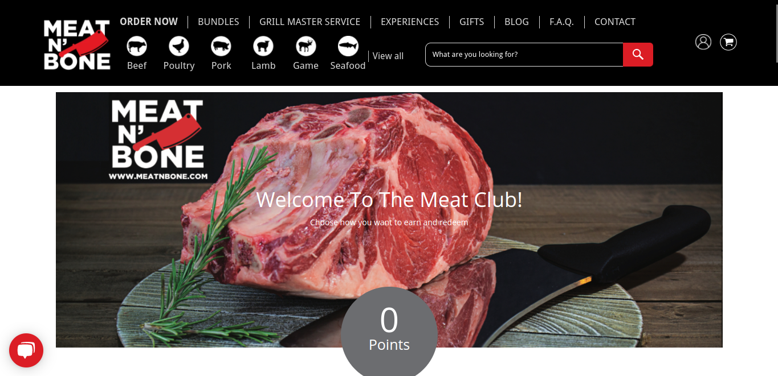Open the Beef category cow icon
Viewport: 778px width, 376px height.
point(137,46)
